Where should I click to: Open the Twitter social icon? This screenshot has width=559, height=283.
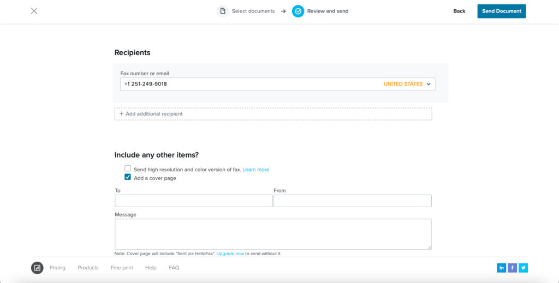pos(524,268)
